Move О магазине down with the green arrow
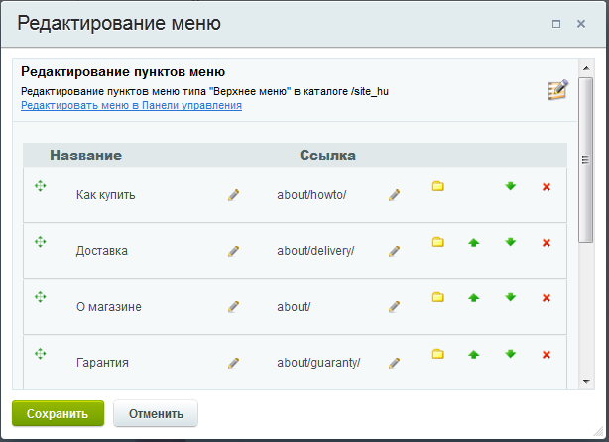Screen dimensions: 609x442 pyautogui.click(x=511, y=297)
